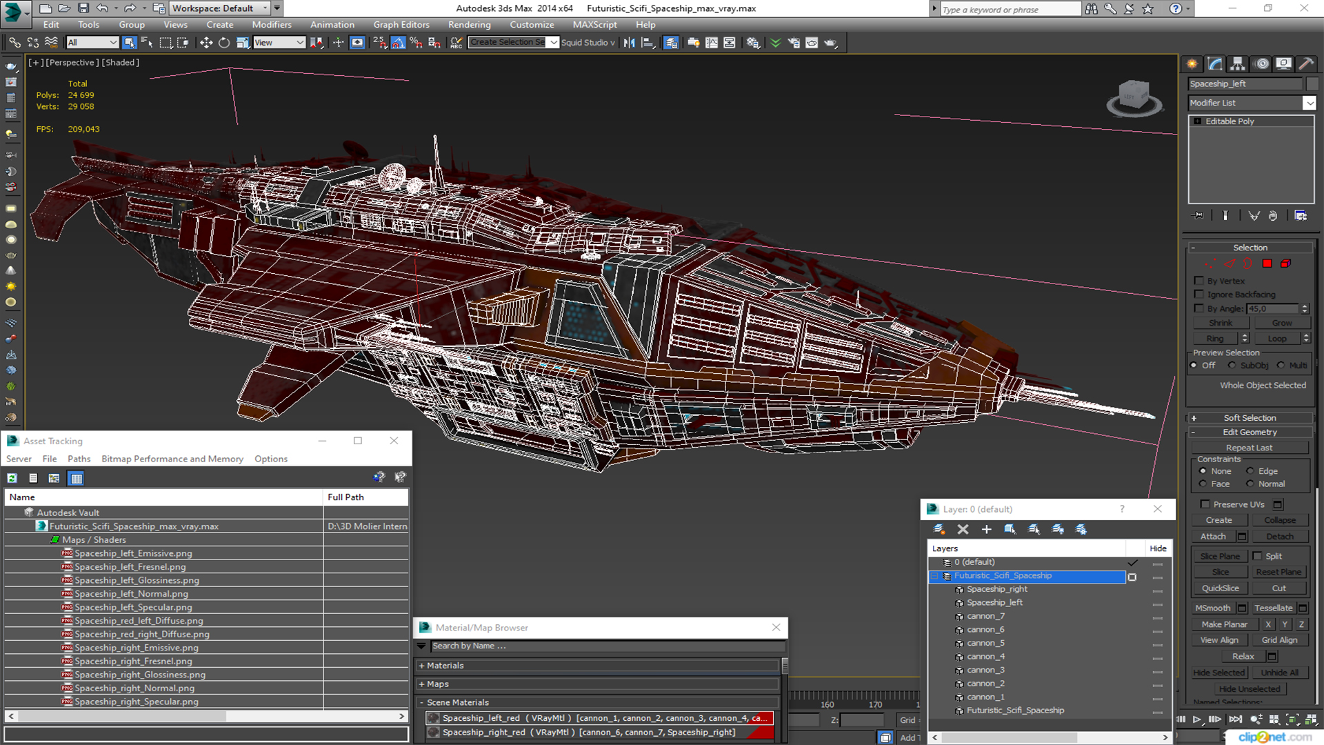The image size is (1324, 745).
Task: Click Configure Modifier Sets icon
Action: pos(1301,216)
